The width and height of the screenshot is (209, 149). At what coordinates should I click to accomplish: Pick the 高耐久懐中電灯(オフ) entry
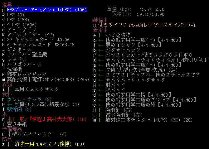tap(44, 79)
